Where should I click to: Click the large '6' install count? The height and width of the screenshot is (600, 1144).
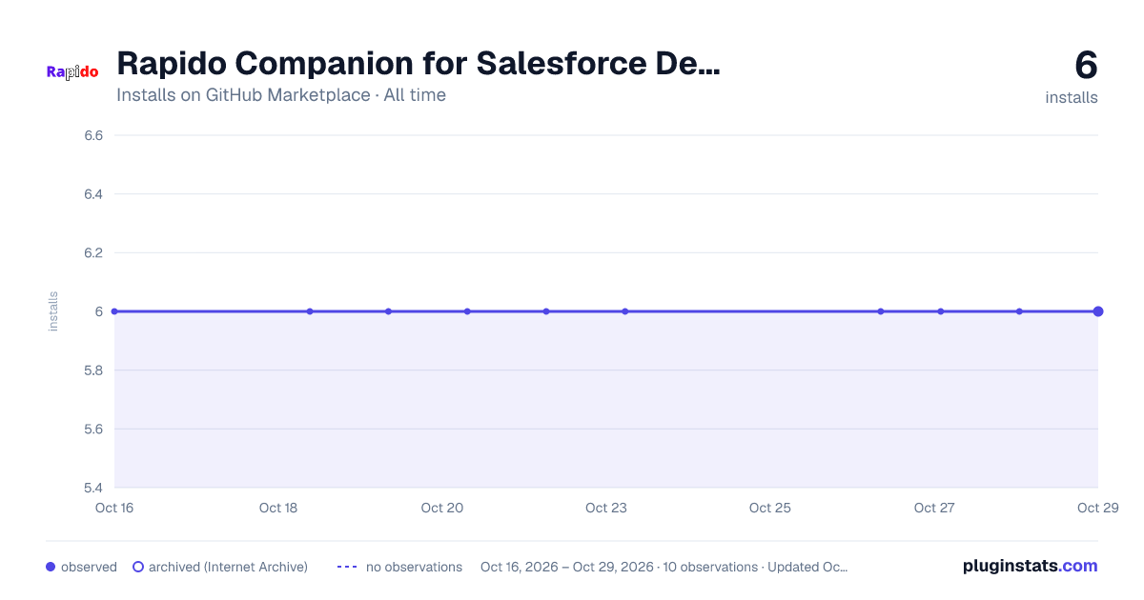click(1086, 65)
